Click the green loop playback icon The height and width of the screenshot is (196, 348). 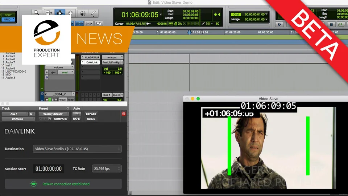[341, 24]
